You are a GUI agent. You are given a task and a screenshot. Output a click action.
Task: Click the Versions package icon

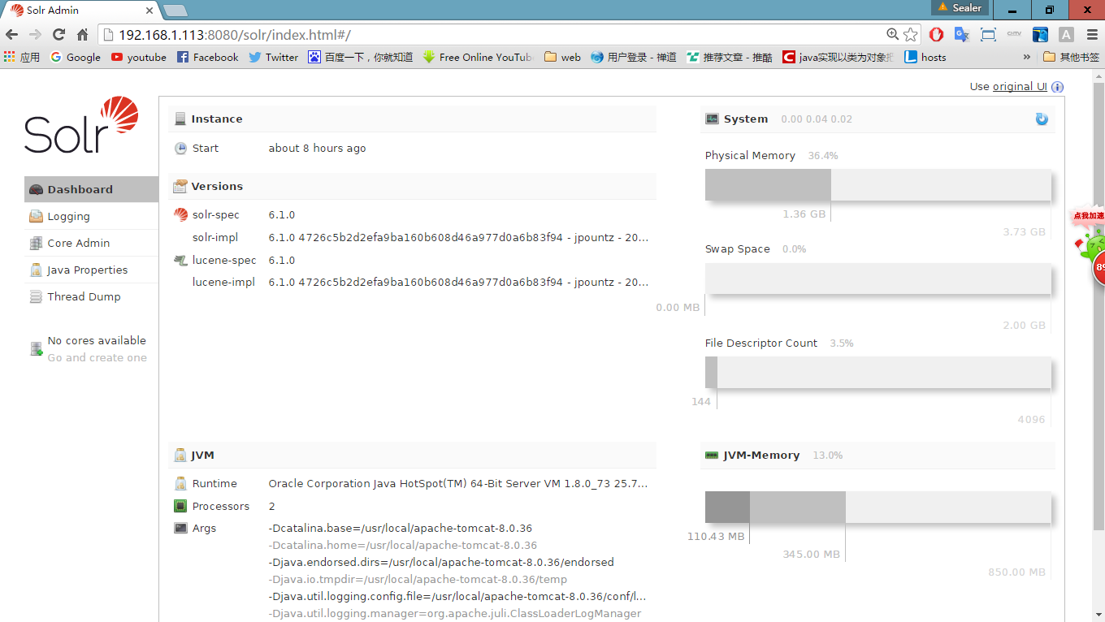point(180,187)
